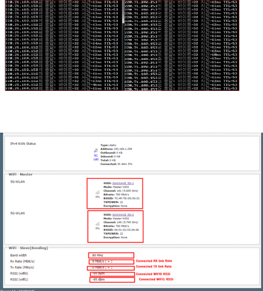
Task: Click signal strength icon for SAWWAVE_5G-2
Action: (97, 224)
